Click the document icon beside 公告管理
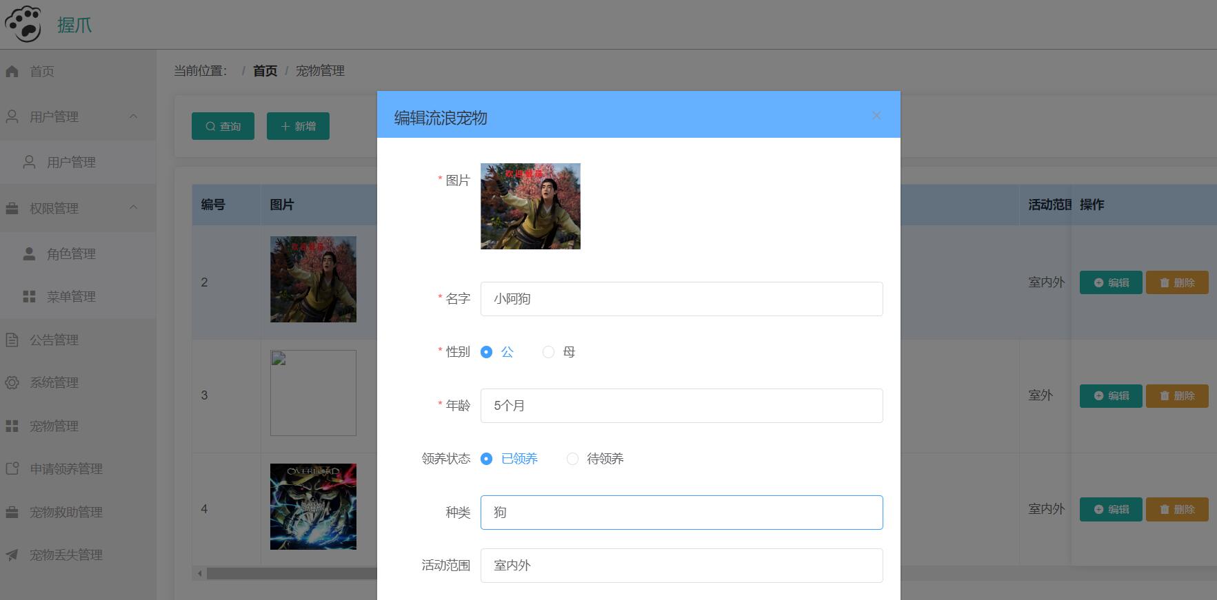1217x600 pixels. [12, 340]
